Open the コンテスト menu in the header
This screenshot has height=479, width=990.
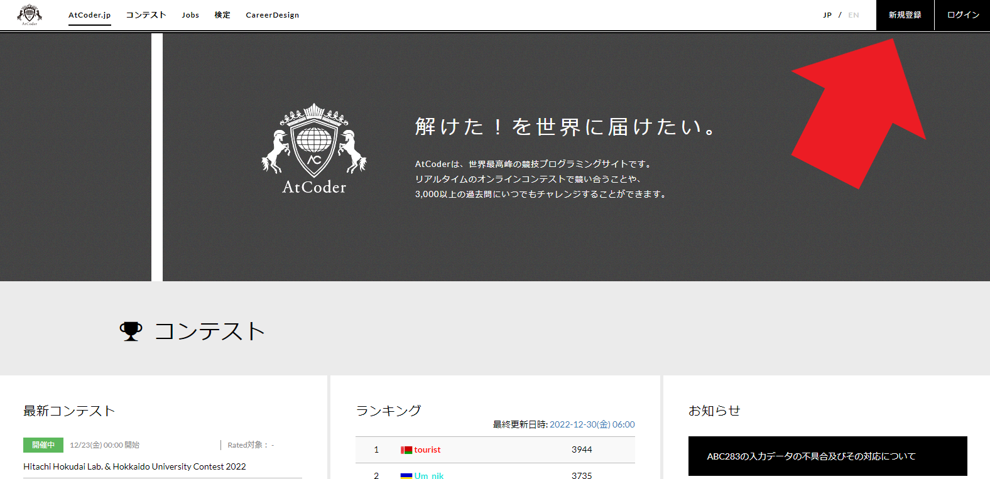(x=146, y=15)
